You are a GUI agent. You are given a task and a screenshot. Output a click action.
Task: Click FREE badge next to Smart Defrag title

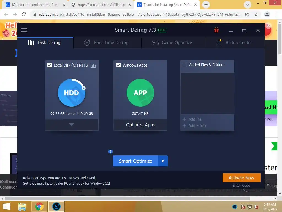161,30
